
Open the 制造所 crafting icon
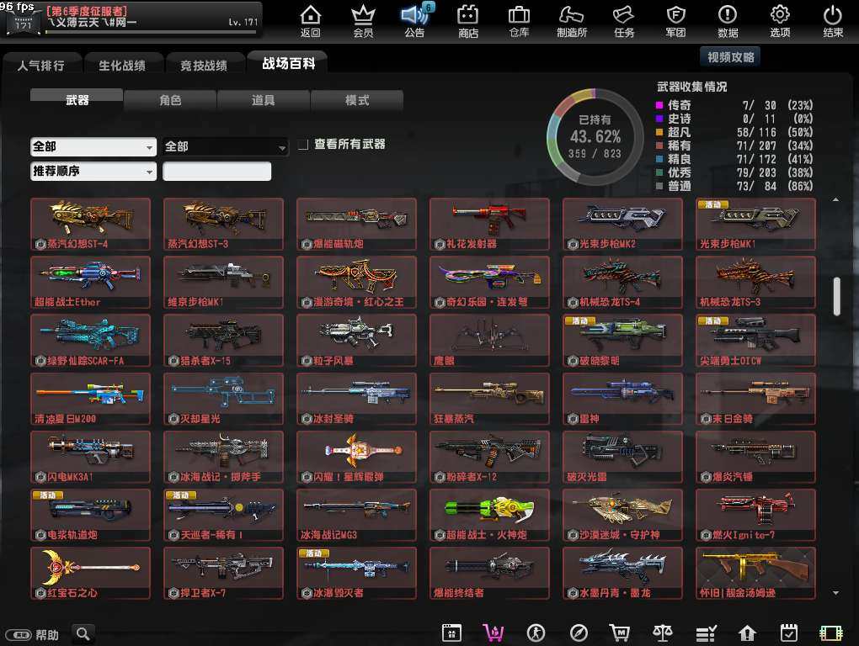coord(571,21)
